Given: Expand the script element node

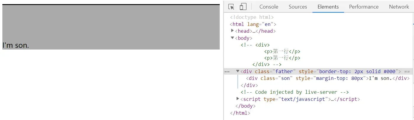Looking at the screenshot, I should click(x=238, y=99).
